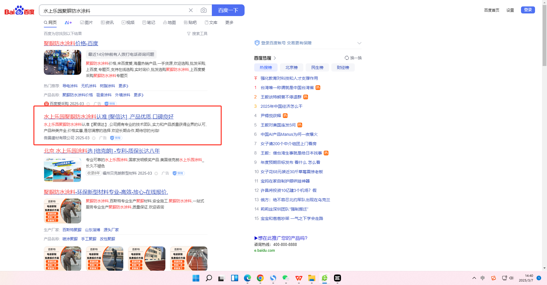Launch WPS Office from the taskbar
The image size is (547, 285).
click(x=299, y=278)
